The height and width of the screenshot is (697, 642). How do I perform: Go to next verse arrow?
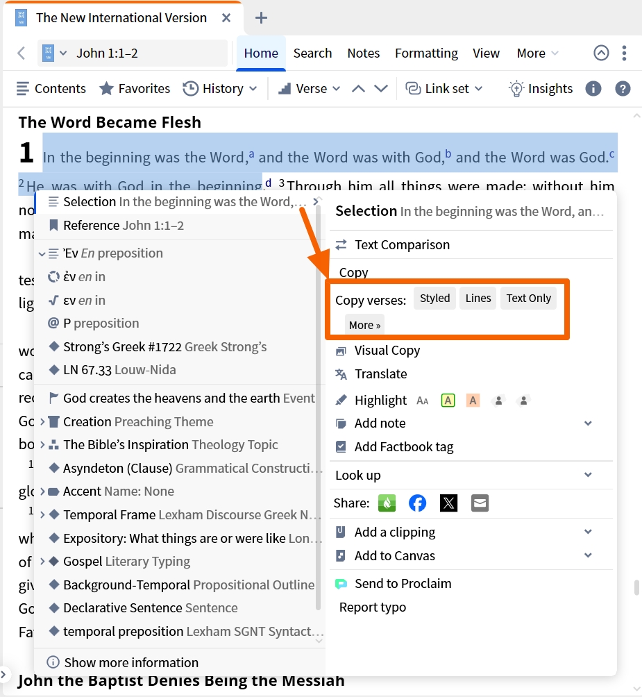click(381, 88)
